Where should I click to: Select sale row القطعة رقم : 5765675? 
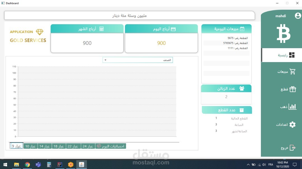coord(226,43)
